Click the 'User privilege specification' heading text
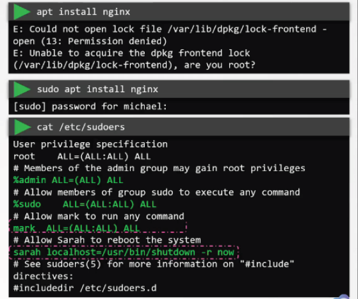The image size is (358, 299). tap(90, 145)
